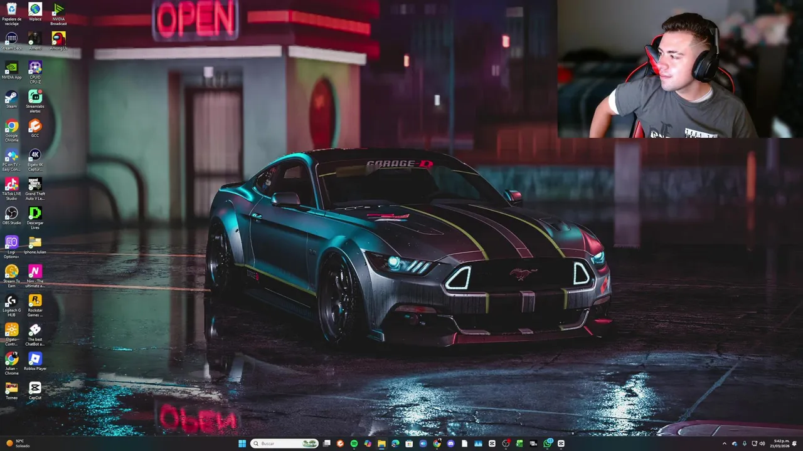Select the Descargar Lives shortcut
Image resolution: width=803 pixels, height=451 pixels.
click(x=35, y=217)
